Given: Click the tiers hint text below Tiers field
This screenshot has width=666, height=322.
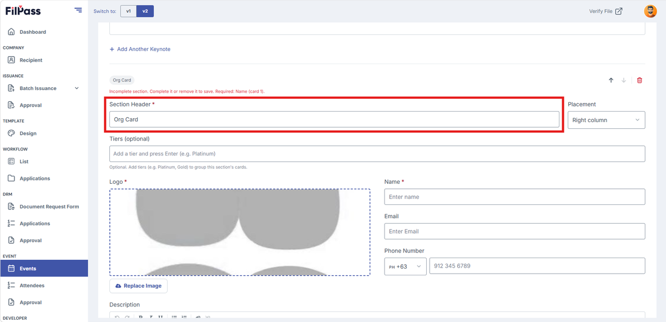Looking at the screenshot, I should [x=178, y=167].
